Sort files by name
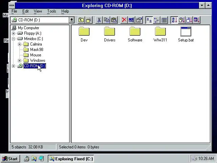The width and height of the screenshot is (217, 163). [x=174, y=20]
